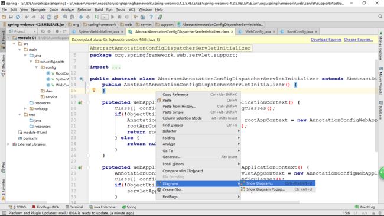Click the Open folder toolbar icon
This screenshot has width=384, height=216.
(x=4, y=17)
